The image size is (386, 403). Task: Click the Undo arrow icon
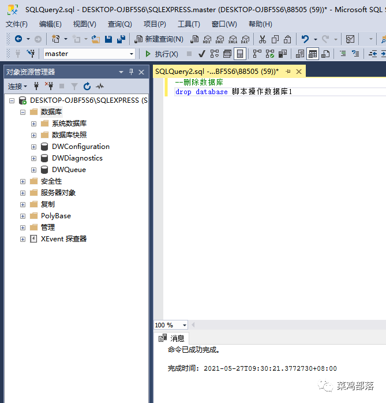point(305,39)
